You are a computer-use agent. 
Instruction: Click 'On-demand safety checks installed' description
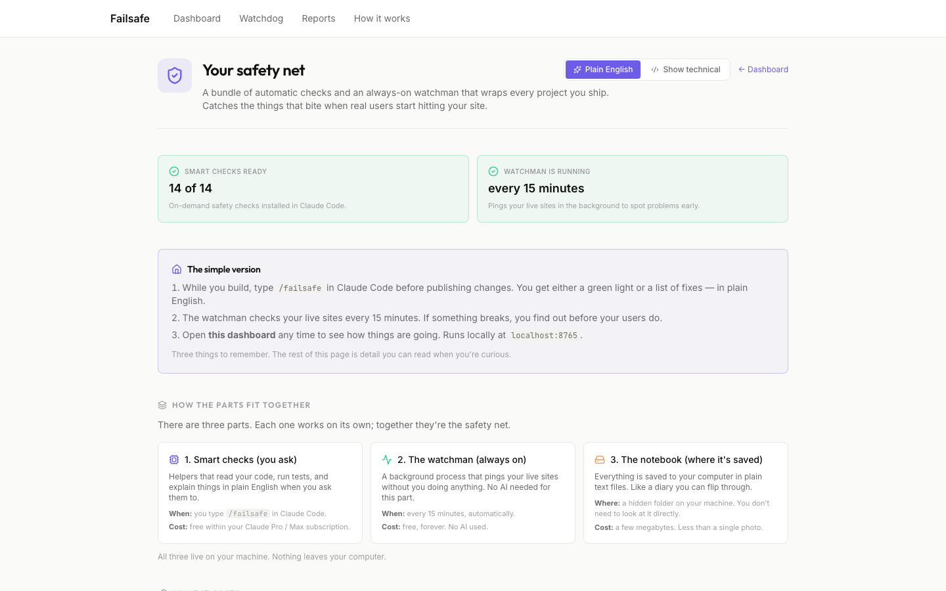click(x=258, y=206)
